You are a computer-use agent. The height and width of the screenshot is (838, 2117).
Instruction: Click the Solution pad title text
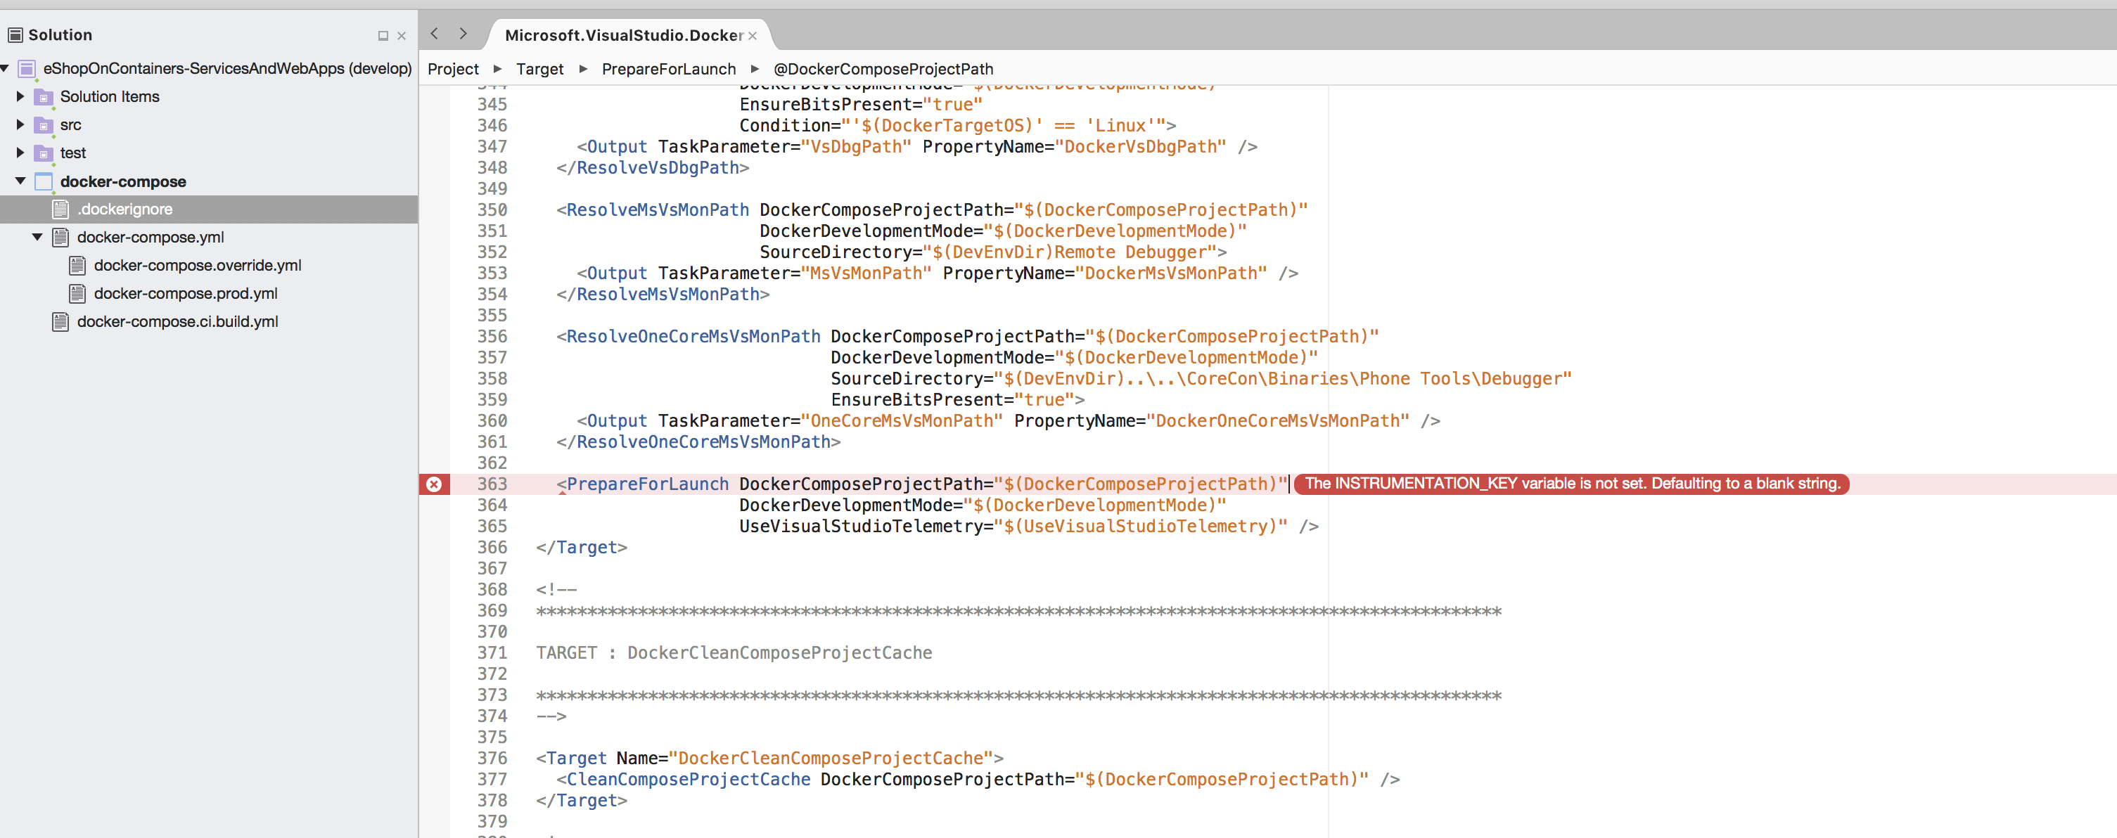pos(60,35)
